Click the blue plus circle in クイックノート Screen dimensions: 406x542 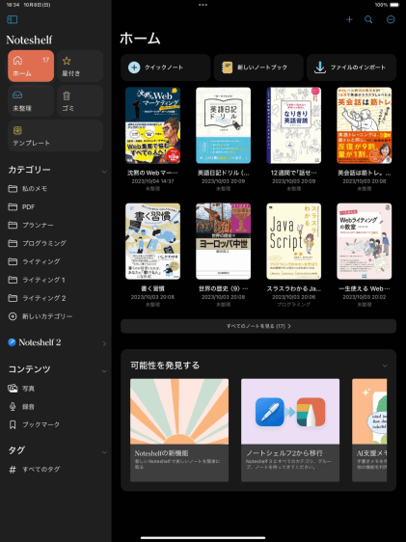pyautogui.click(x=134, y=68)
